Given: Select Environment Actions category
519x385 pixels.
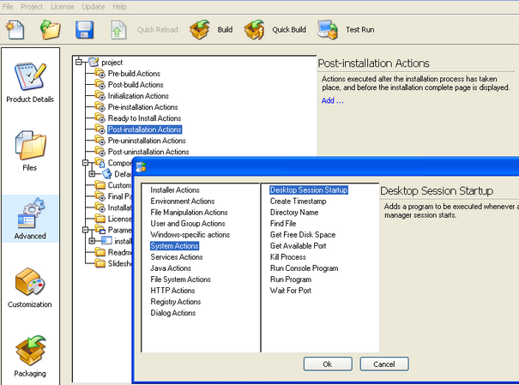Looking at the screenshot, I should tap(183, 202).
